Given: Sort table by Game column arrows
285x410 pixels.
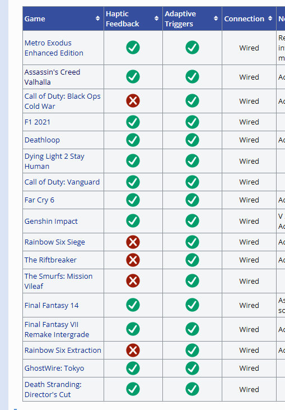Looking at the screenshot, I should click(97, 19).
